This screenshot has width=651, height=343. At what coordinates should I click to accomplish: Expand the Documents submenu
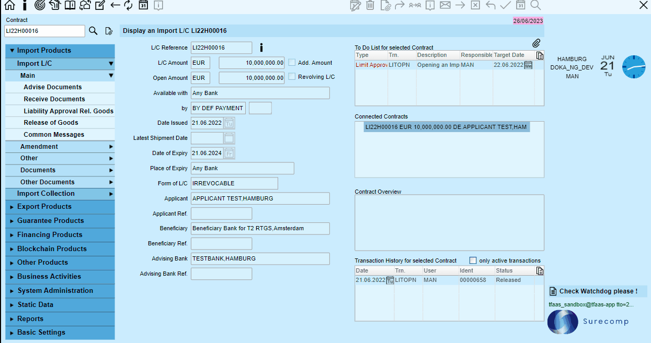60,170
